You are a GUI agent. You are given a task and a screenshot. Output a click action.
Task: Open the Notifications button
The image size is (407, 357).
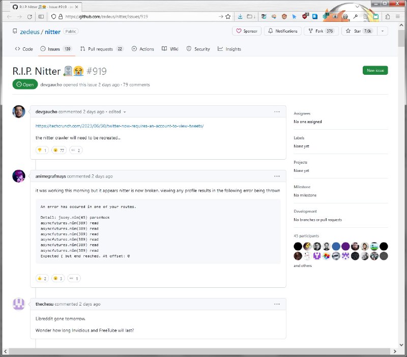pos(283,31)
